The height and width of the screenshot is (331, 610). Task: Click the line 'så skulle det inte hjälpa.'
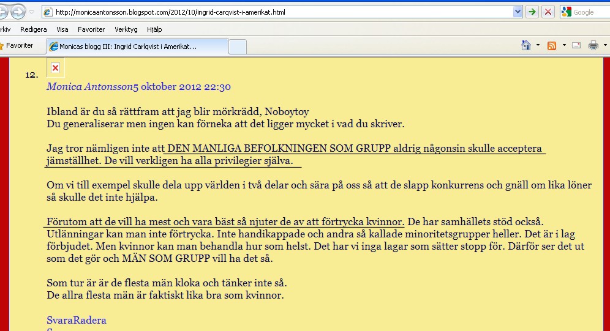(x=102, y=198)
